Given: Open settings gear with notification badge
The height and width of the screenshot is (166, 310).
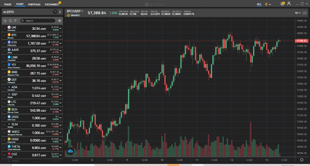Looking at the screenshot, I should (x=282, y=4).
